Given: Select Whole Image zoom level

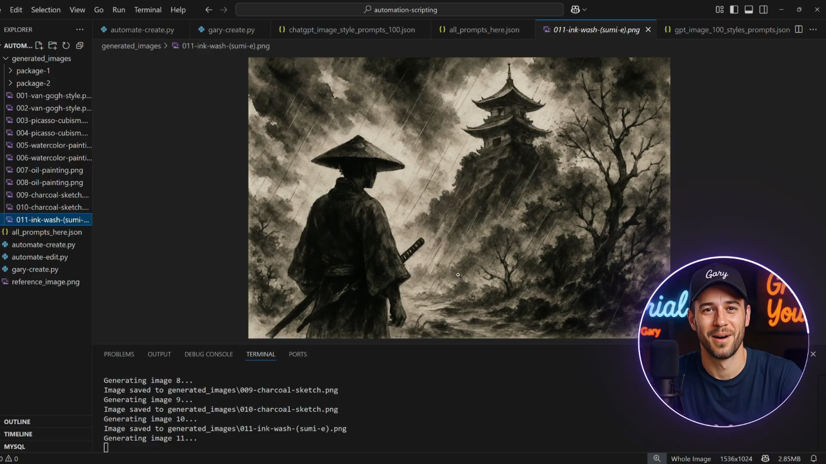Looking at the screenshot, I should [x=690, y=459].
